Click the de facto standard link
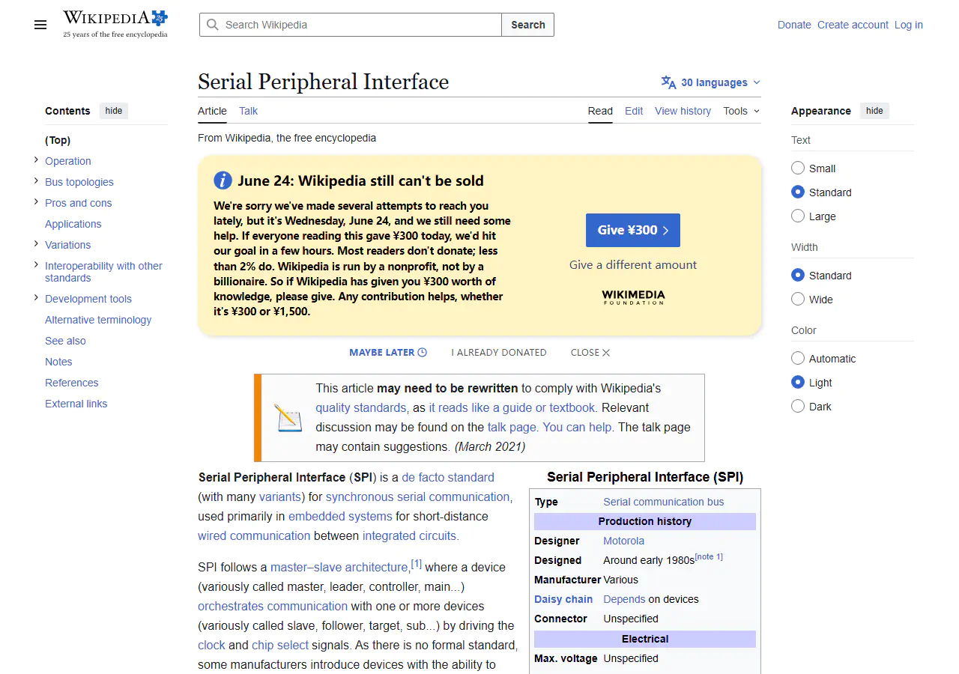959x674 pixels. 448,478
